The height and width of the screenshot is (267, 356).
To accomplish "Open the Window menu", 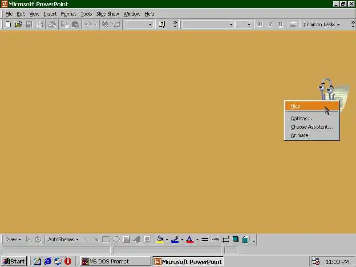I will pos(132,14).
